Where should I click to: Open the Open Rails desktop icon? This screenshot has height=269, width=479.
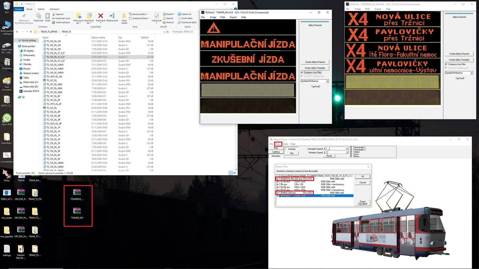7,118
